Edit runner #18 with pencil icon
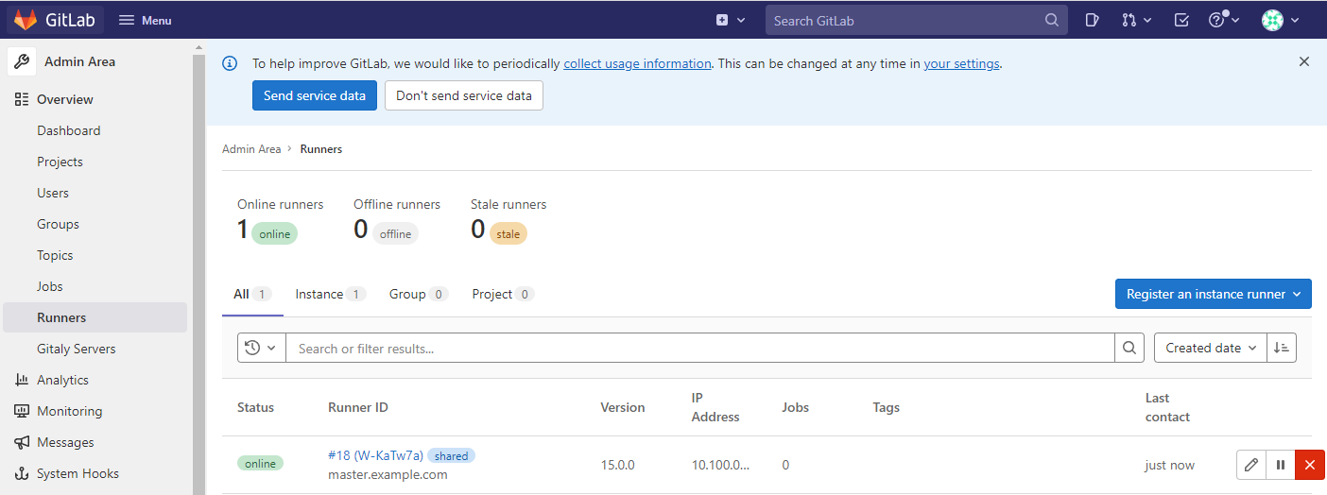The height and width of the screenshot is (495, 1327). (1251, 465)
